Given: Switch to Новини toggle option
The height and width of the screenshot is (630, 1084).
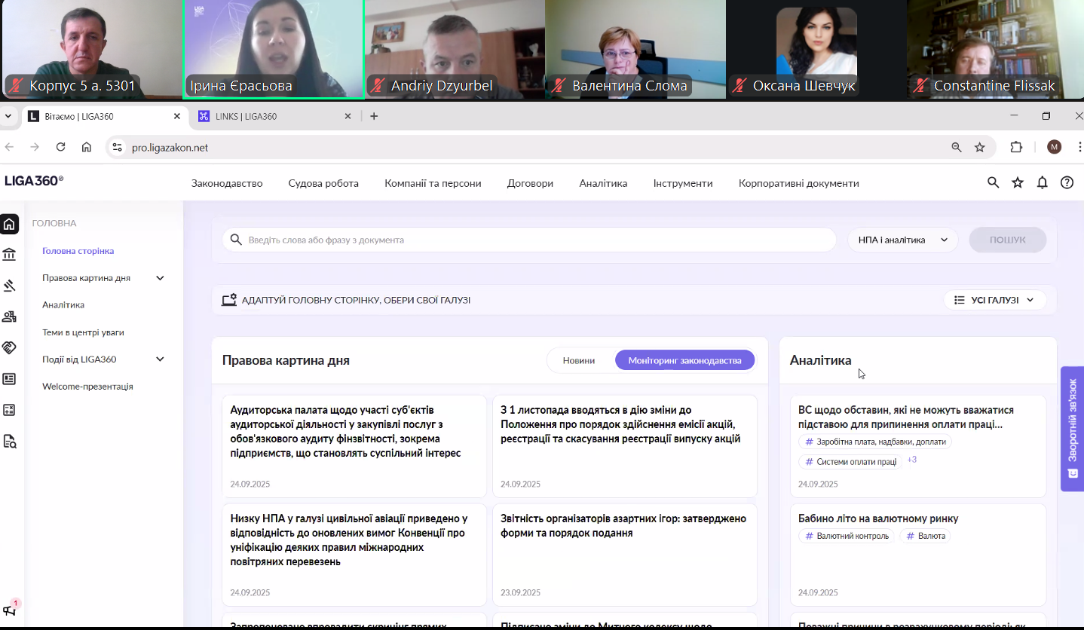Looking at the screenshot, I should coord(578,360).
